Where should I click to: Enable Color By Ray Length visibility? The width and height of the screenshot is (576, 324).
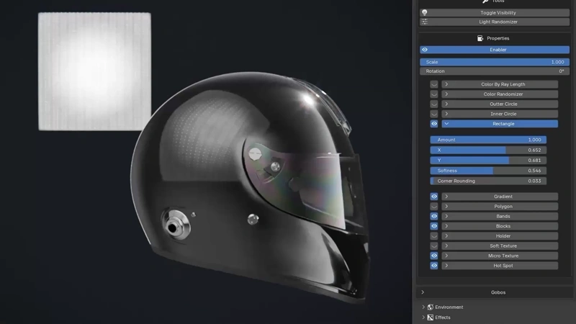pyautogui.click(x=434, y=84)
